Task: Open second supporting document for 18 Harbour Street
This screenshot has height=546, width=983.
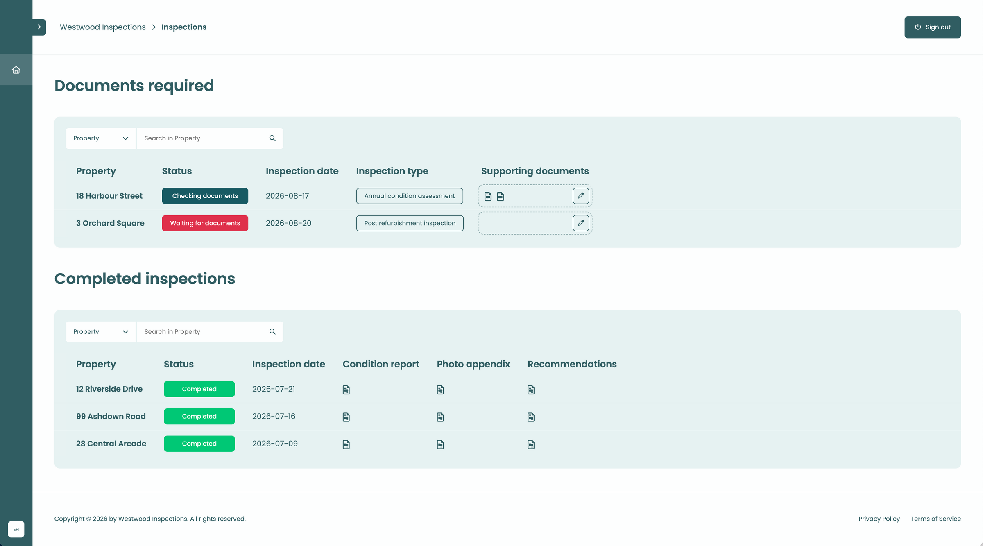Action: click(x=500, y=196)
